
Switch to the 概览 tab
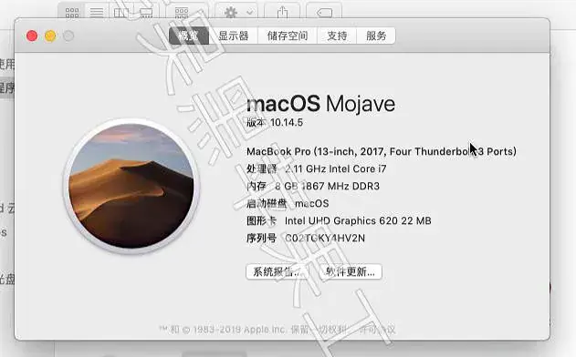click(x=189, y=36)
